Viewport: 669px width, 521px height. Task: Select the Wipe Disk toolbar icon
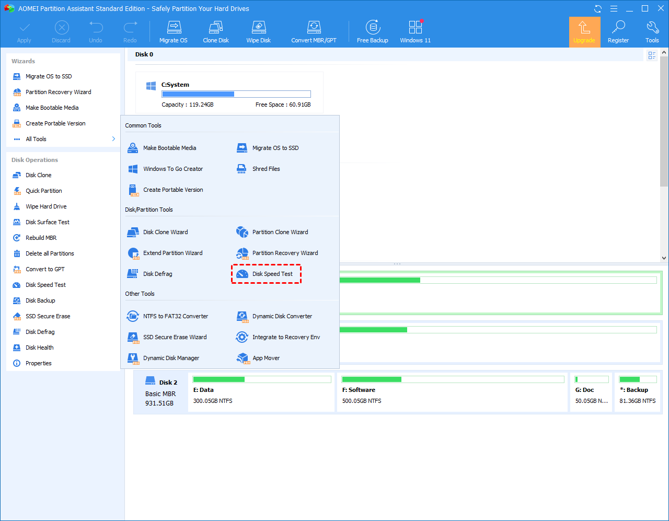[259, 32]
